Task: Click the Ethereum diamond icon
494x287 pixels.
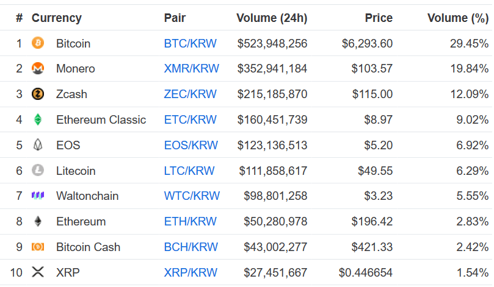Action: (x=38, y=221)
